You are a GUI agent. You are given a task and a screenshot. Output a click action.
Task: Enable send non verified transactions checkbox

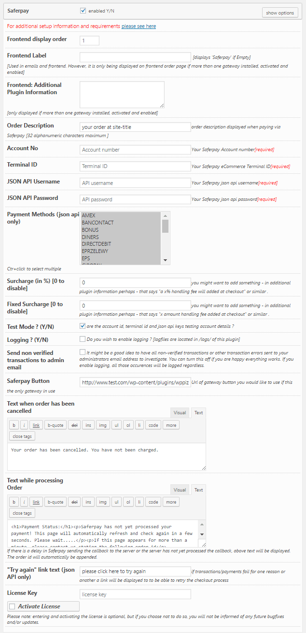pos(83,352)
